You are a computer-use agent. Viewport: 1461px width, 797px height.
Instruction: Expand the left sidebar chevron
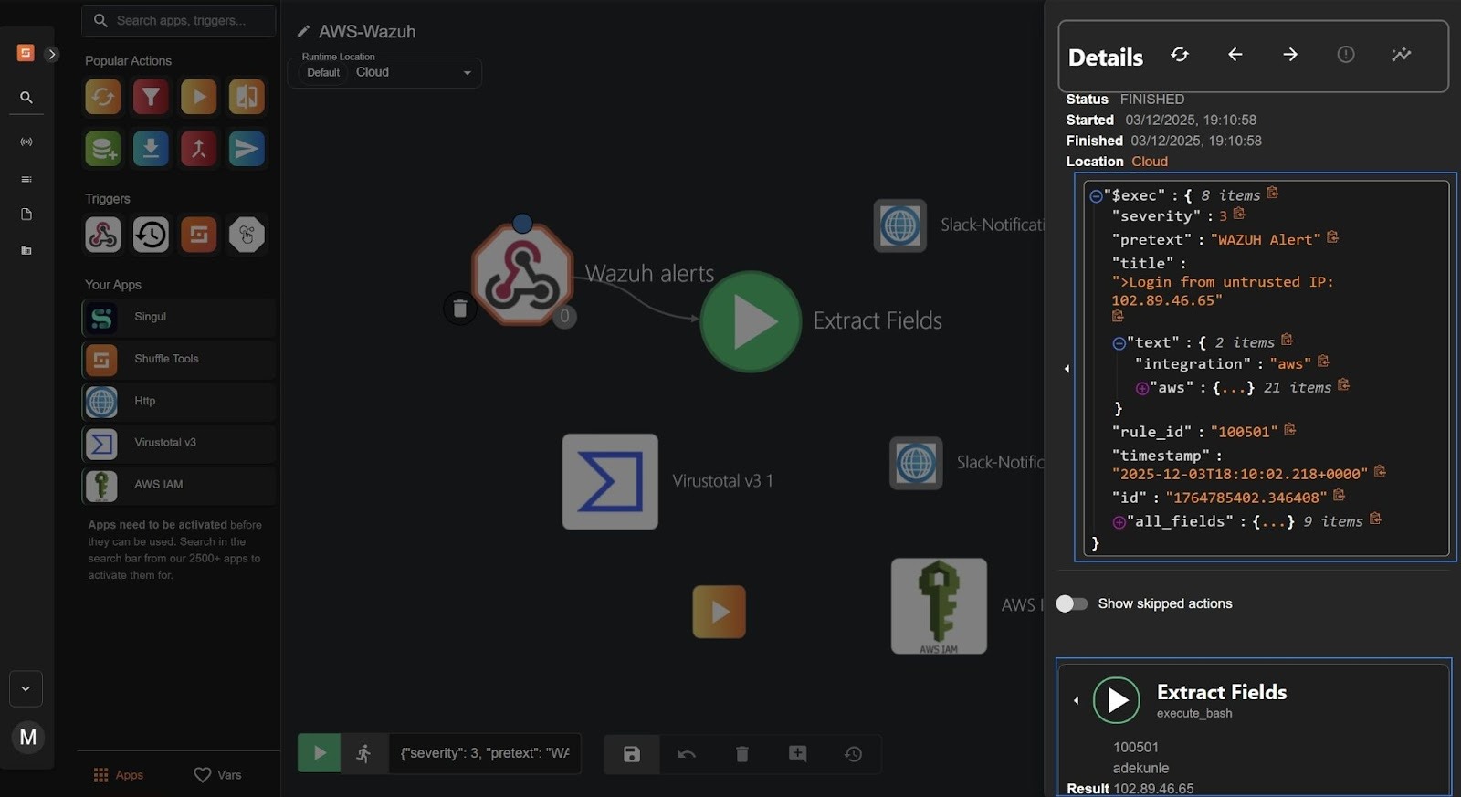pyautogui.click(x=52, y=54)
